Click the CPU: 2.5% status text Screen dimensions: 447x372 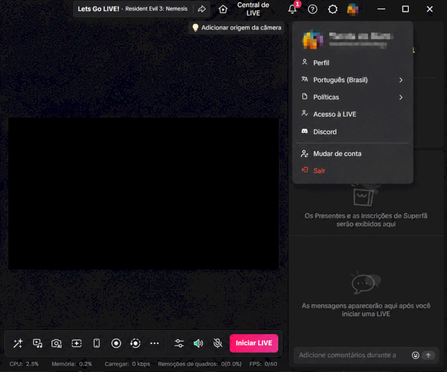click(x=24, y=364)
